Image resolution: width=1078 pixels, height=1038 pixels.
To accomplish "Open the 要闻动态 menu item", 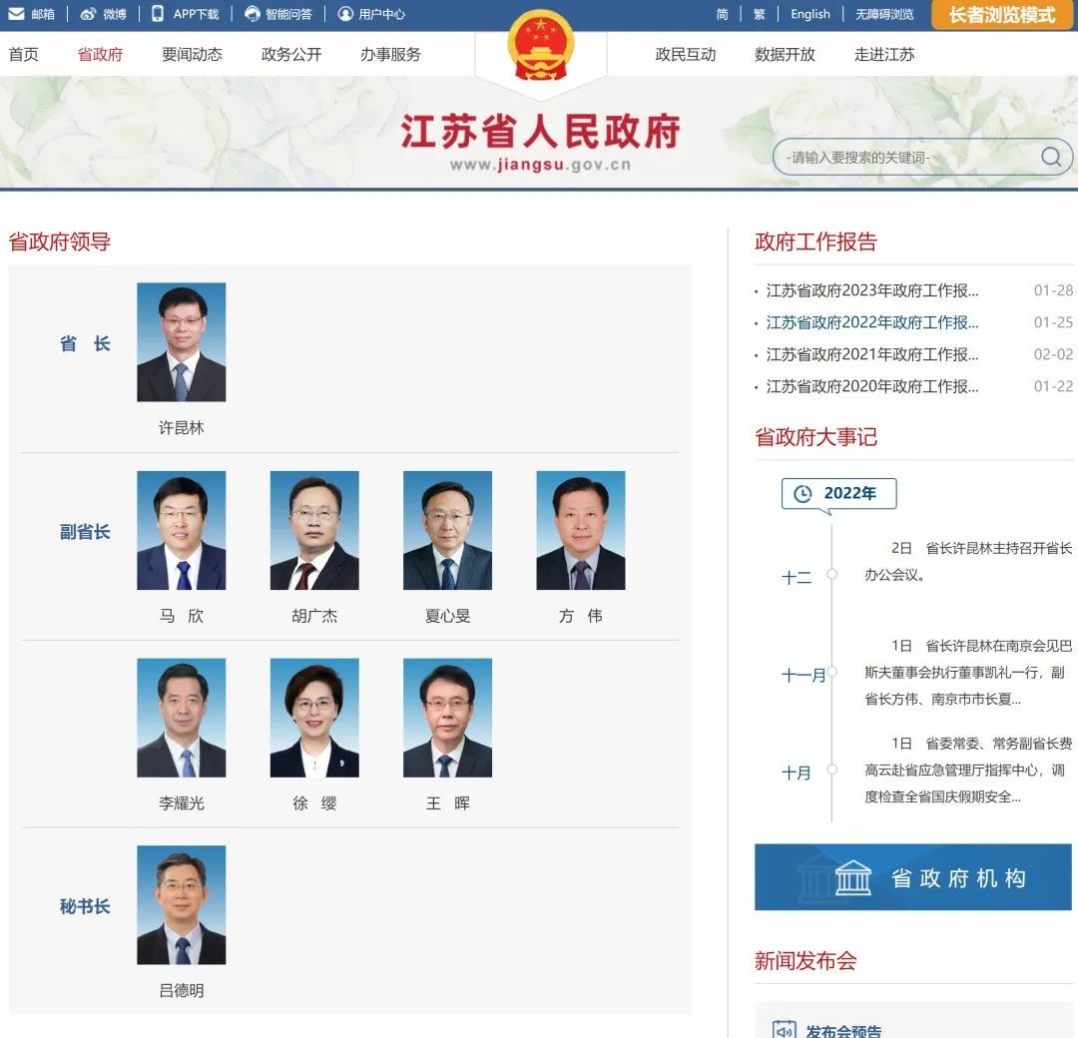I will point(191,55).
